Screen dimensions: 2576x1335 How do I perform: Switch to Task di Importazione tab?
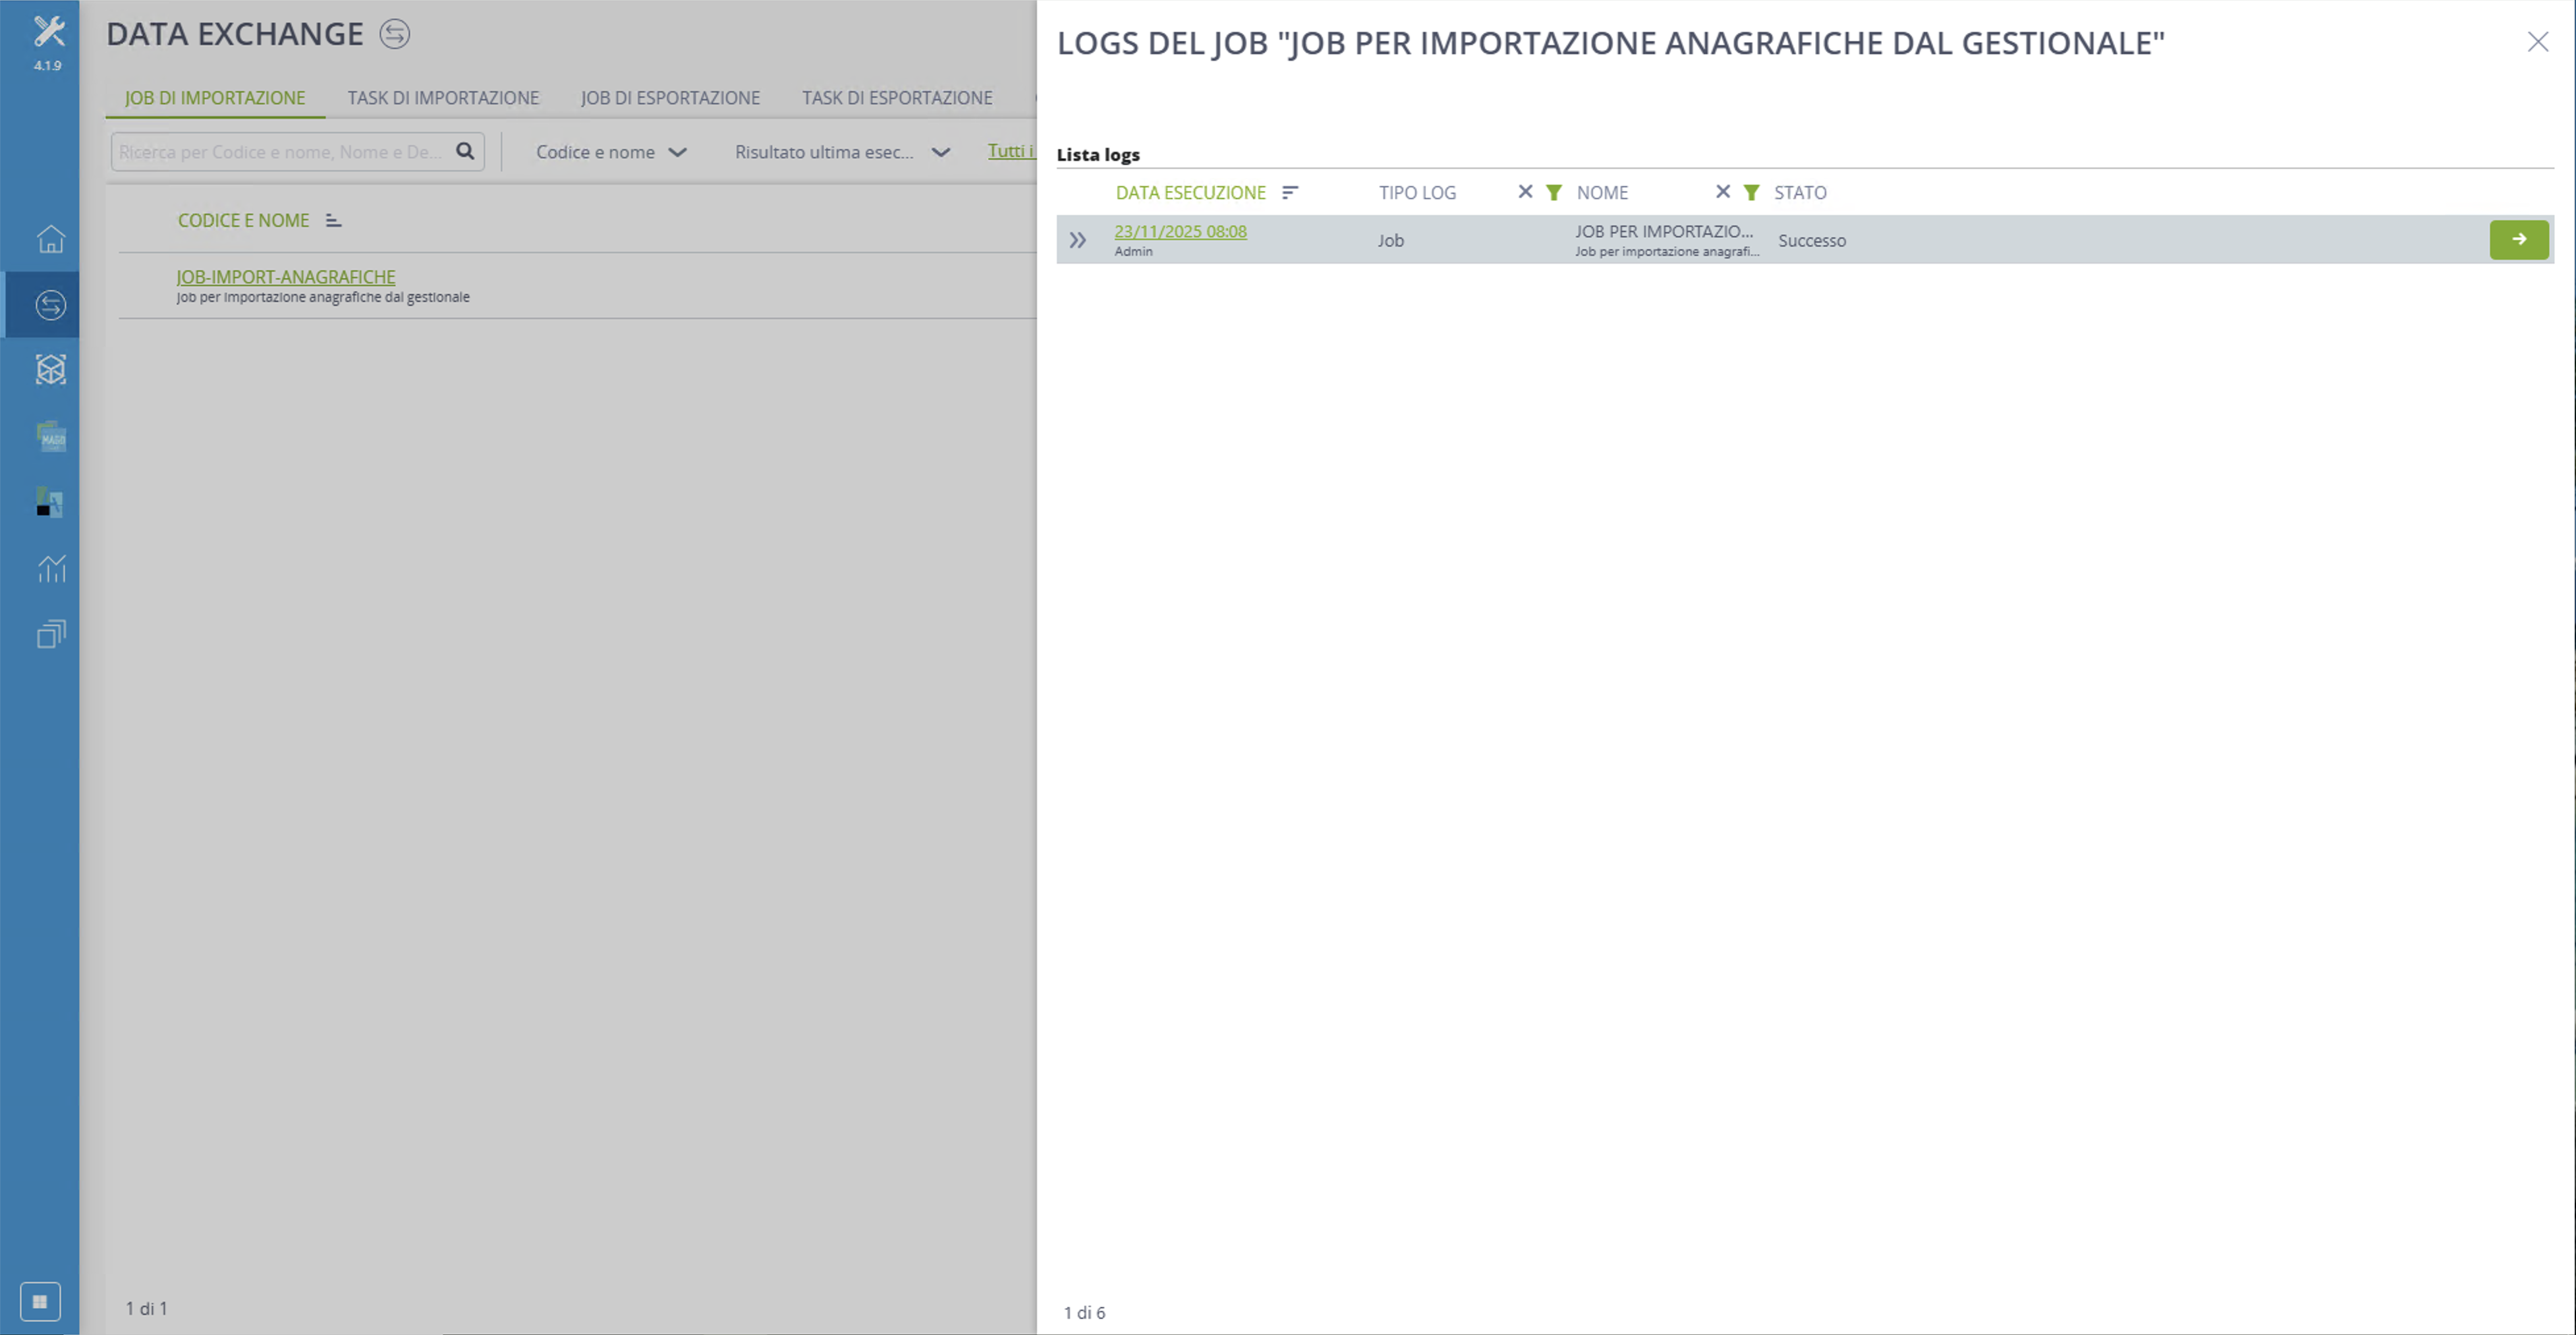tap(443, 98)
